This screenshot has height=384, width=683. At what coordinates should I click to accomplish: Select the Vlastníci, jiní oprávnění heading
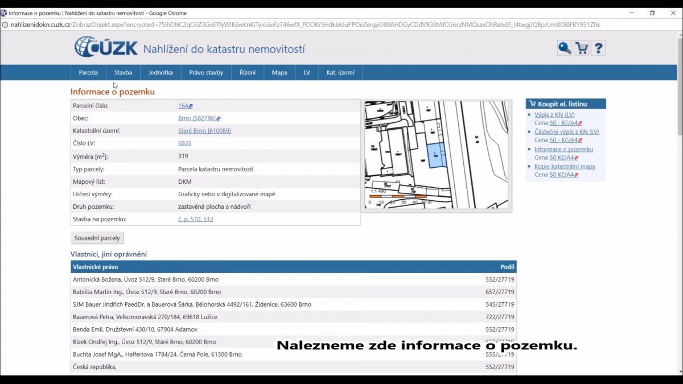click(x=109, y=254)
